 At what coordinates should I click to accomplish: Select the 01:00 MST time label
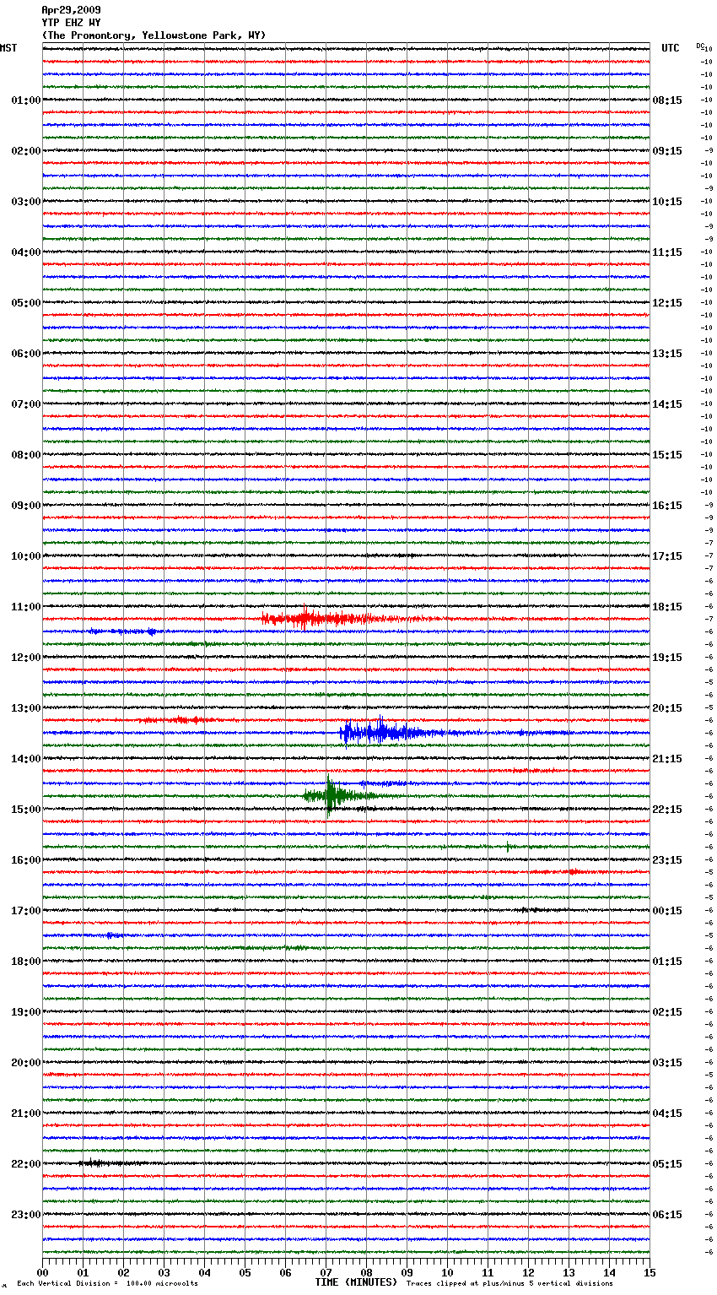26,100
